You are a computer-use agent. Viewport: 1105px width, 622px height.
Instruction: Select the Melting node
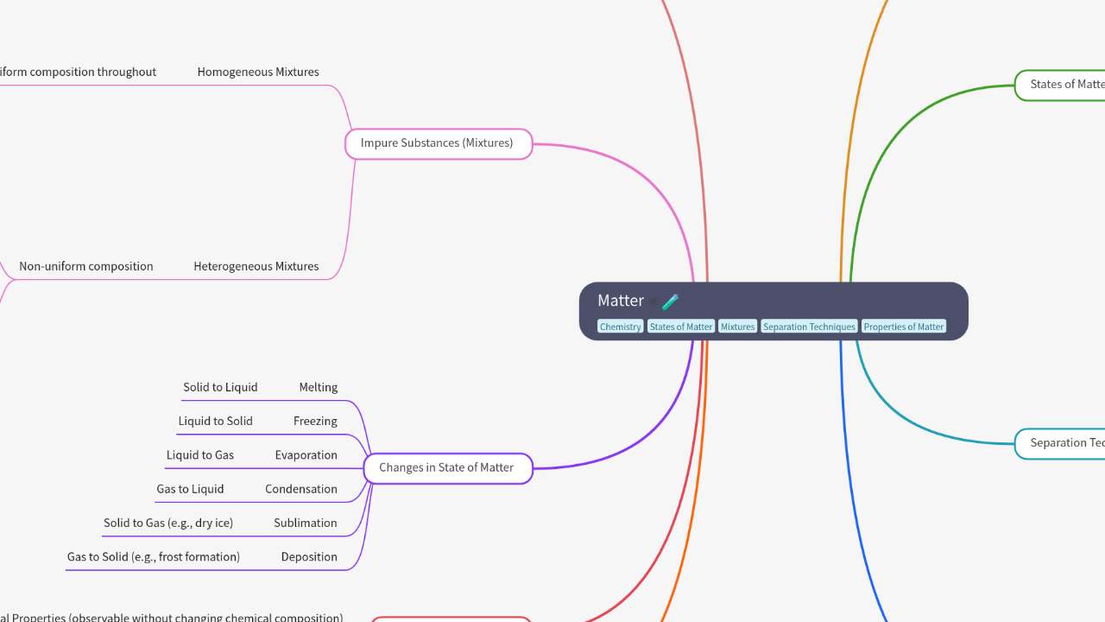coord(319,387)
